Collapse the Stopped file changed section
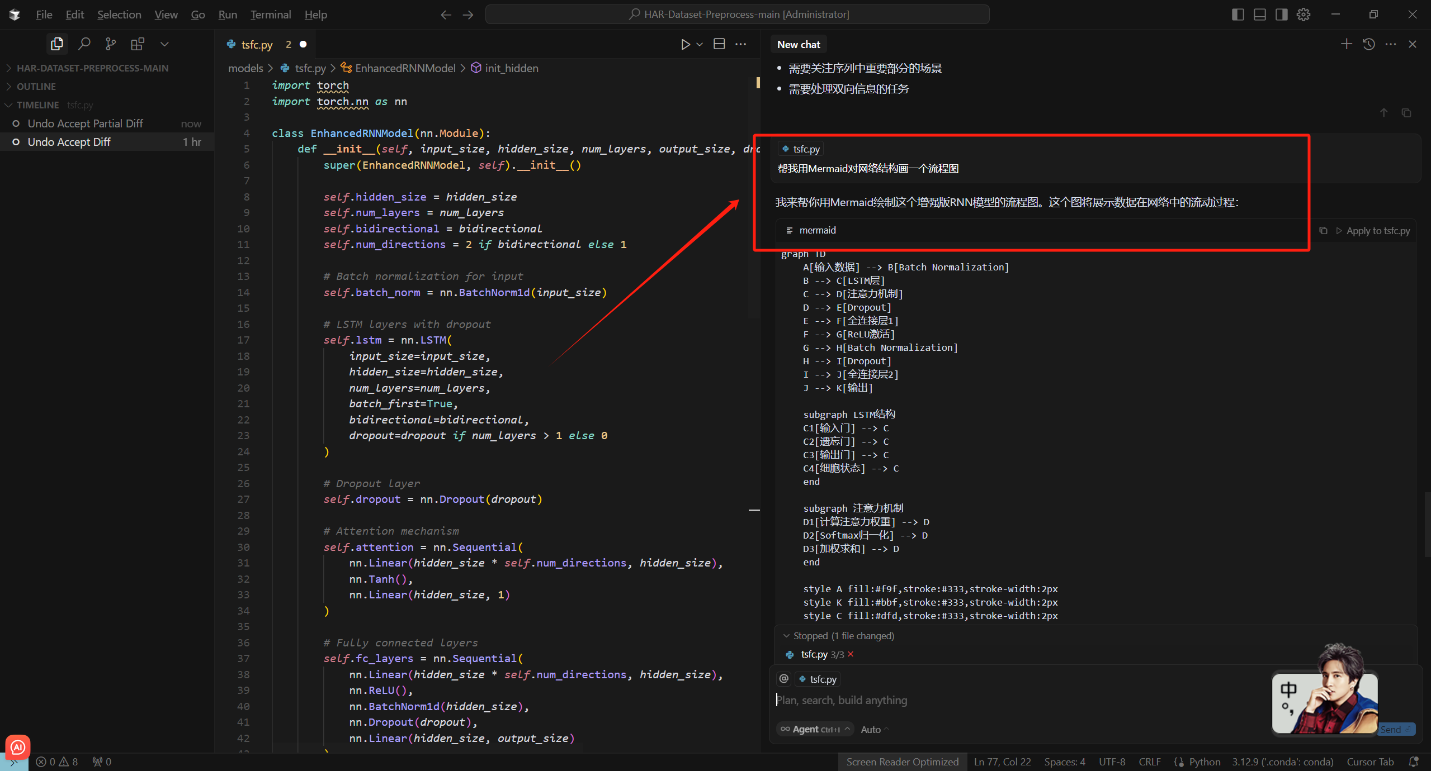Screen dimensions: 1431x771 coord(786,636)
